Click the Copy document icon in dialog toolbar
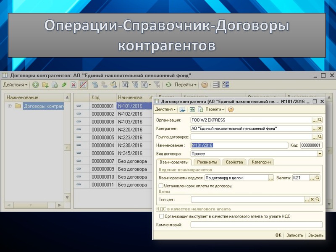Viewport: 336px width, 252px height. point(201,110)
